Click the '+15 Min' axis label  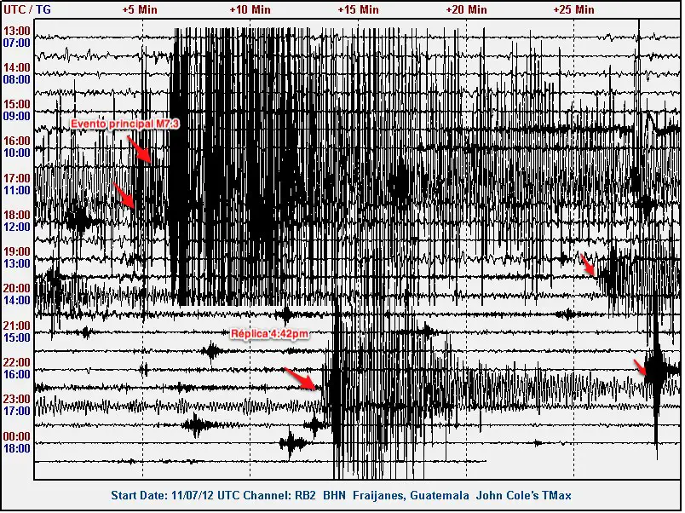pyautogui.click(x=358, y=9)
